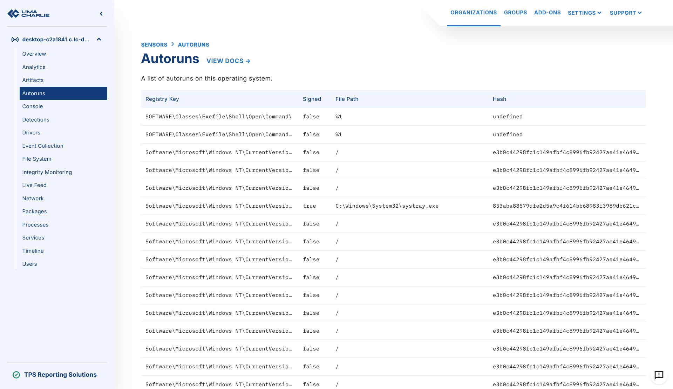Screen dimensions: 673x389
Task: Collapse the desktop-c2a1841 sensor menu
Action: pyautogui.click(x=99, y=40)
